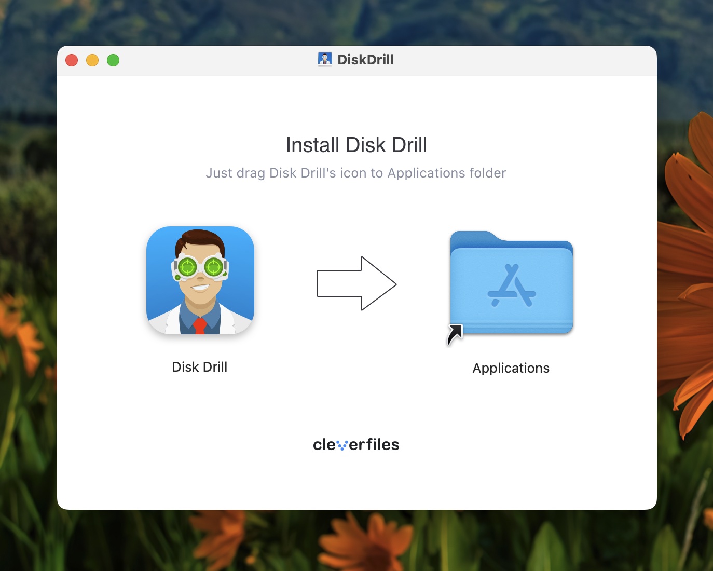Click the small DiskDrill title bar icon

tap(325, 60)
